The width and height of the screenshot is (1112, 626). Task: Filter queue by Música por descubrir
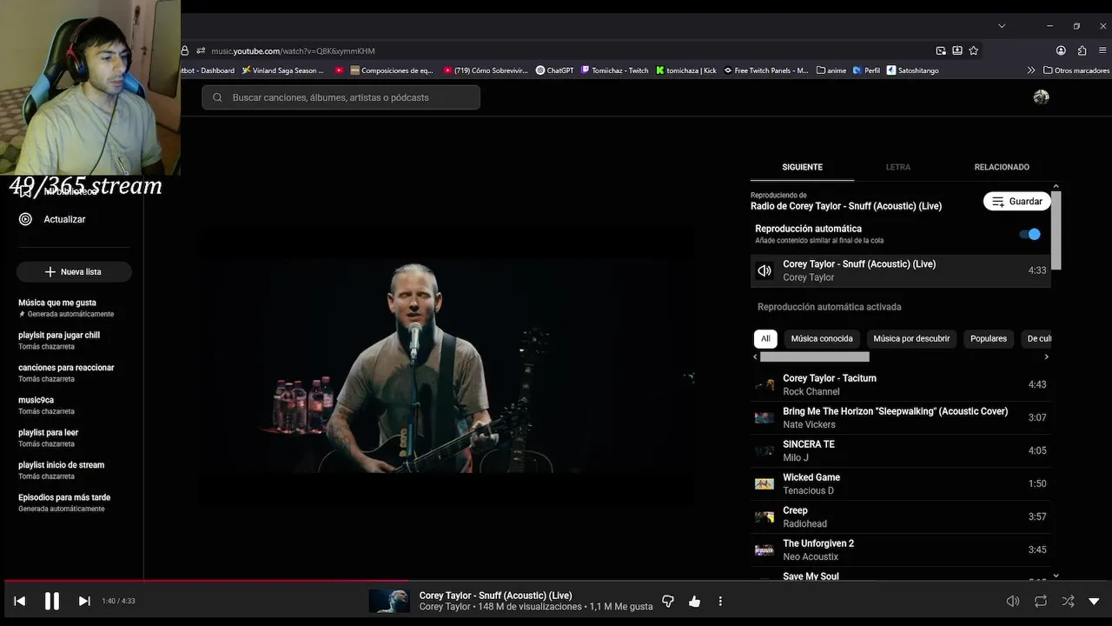(x=911, y=338)
